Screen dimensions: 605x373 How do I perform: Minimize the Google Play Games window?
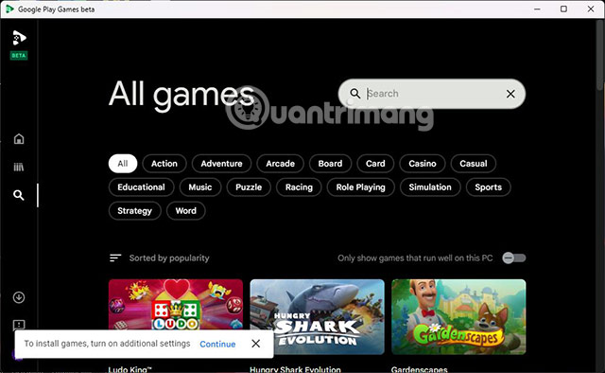tap(537, 9)
